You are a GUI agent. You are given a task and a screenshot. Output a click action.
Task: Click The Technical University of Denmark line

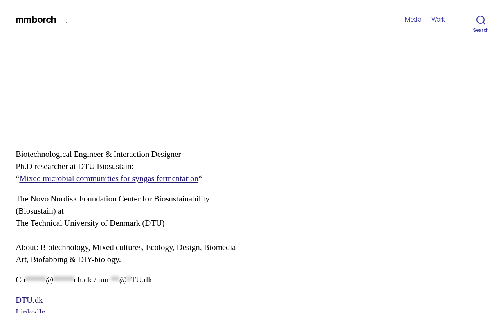[90, 223]
